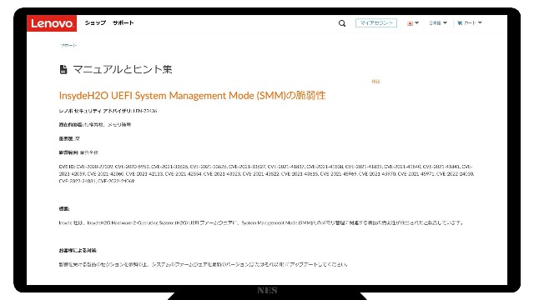This screenshot has width=534, height=300.
Task: Open the 日本語 language dropdown
Action: [438, 22]
